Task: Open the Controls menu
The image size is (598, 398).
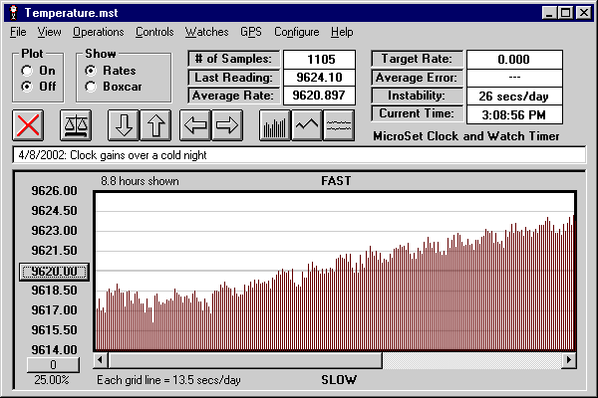Action: [x=154, y=32]
